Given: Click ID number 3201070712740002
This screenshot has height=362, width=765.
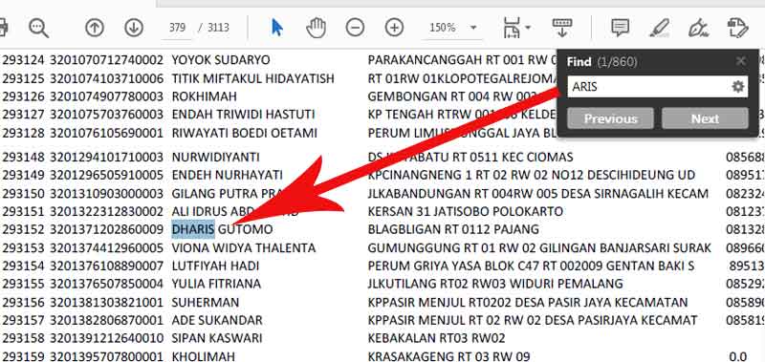Looking at the screenshot, I should (x=106, y=60).
